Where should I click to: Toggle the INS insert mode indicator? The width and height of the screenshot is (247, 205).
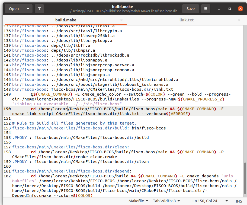(x=239, y=201)
